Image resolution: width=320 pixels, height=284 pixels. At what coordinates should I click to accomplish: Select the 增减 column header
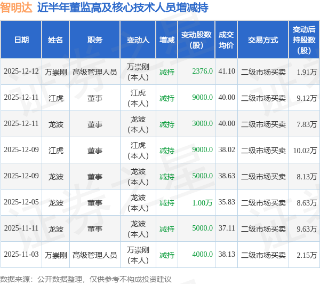tap(167, 40)
